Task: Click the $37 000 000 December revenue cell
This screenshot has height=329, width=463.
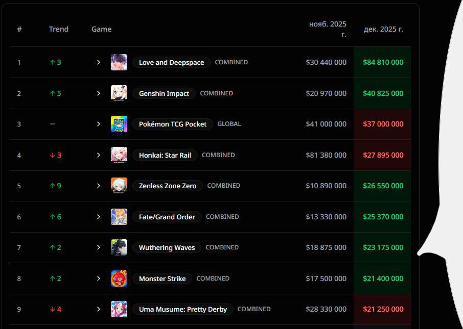Action: click(x=383, y=124)
